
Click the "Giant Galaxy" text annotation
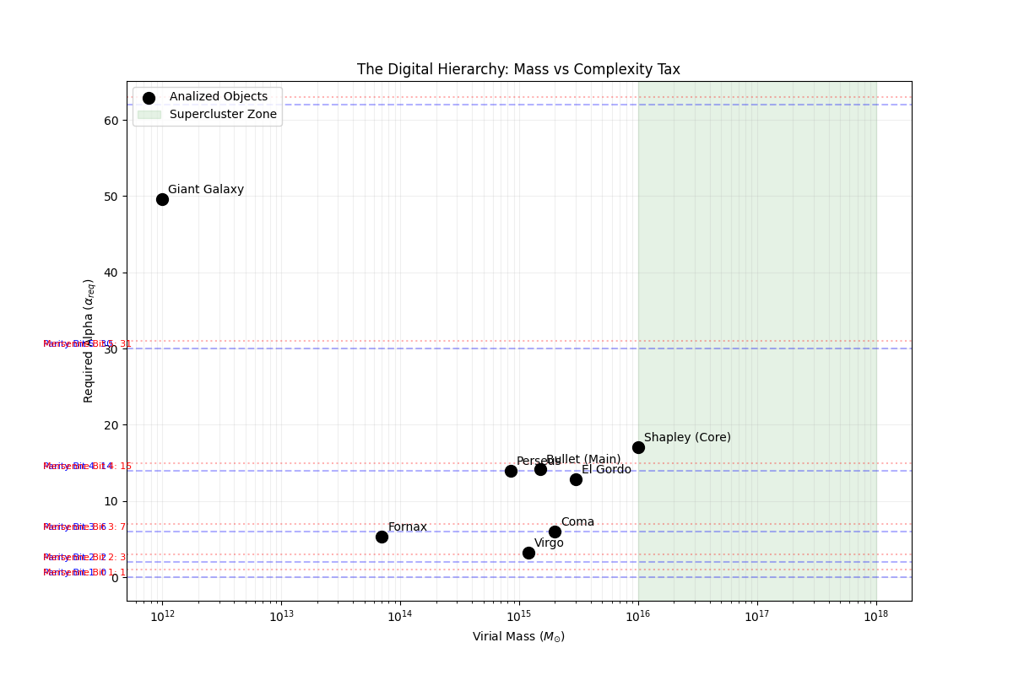coord(206,190)
